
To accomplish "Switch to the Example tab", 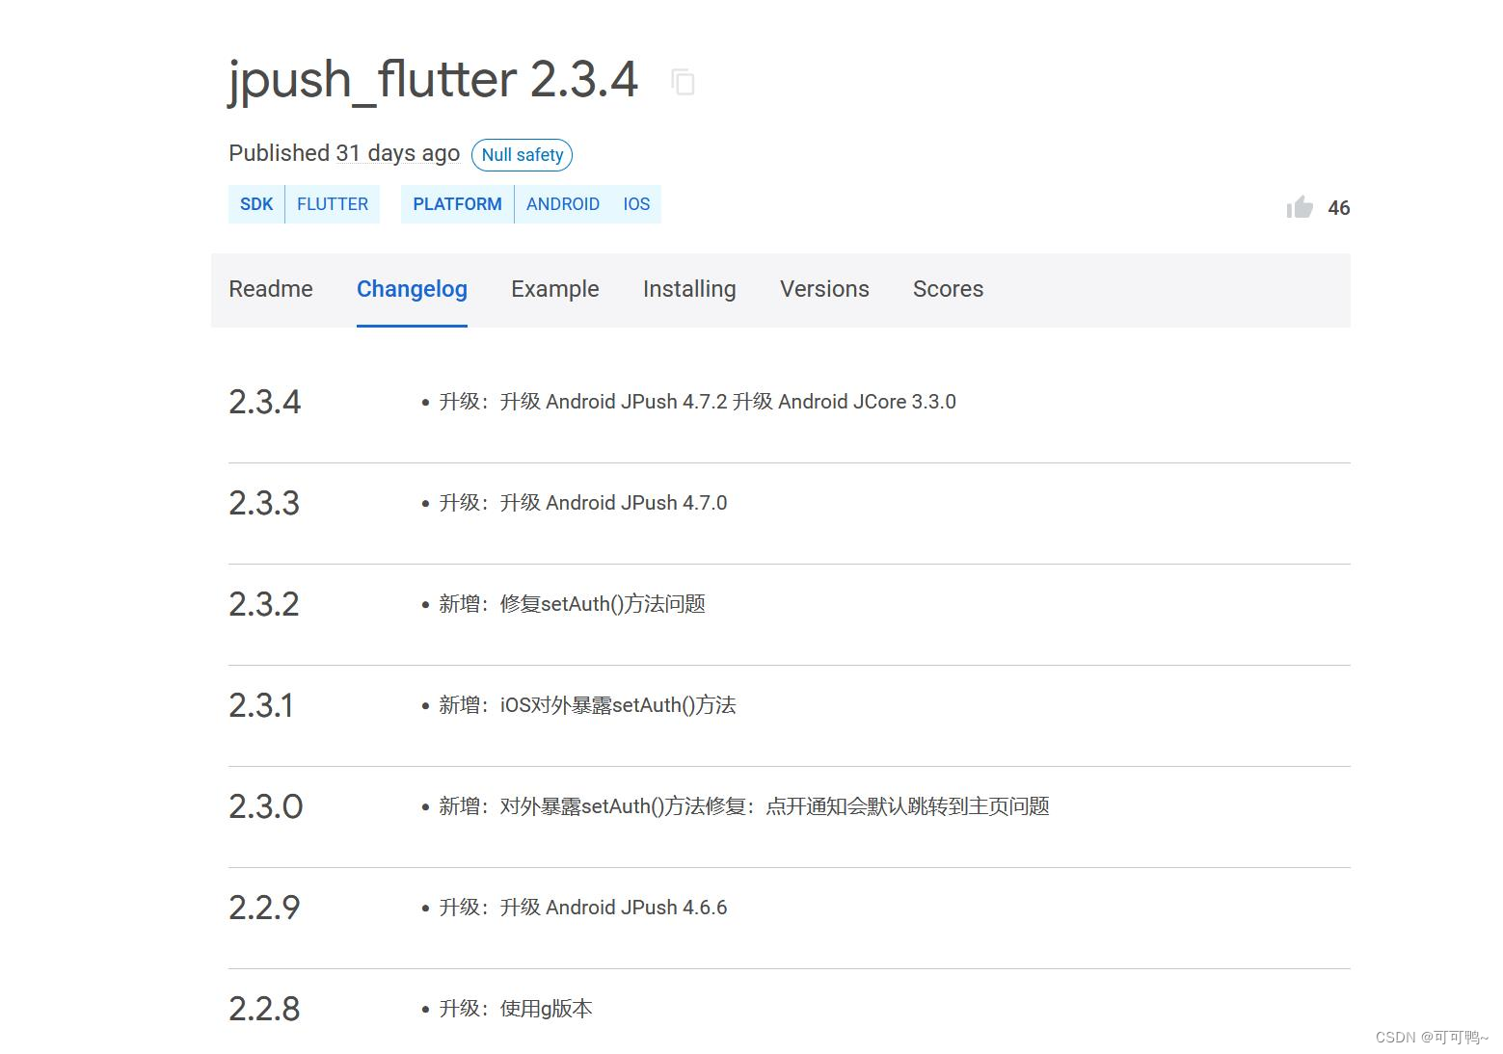I will [554, 289].
